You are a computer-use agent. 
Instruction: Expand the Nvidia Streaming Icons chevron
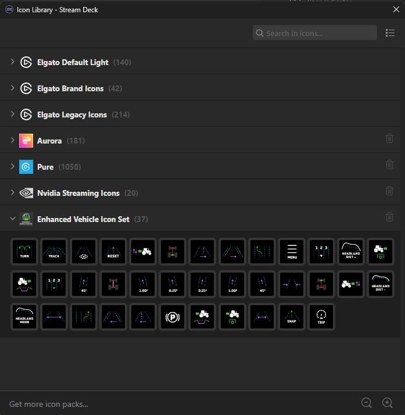(x=12, y=193)
